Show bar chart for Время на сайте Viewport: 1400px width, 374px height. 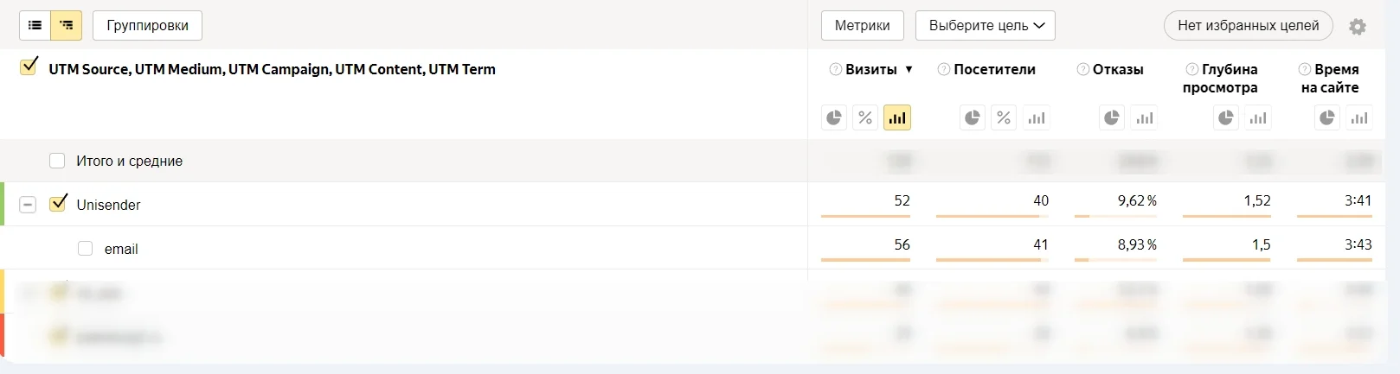tap(1359, 117)
